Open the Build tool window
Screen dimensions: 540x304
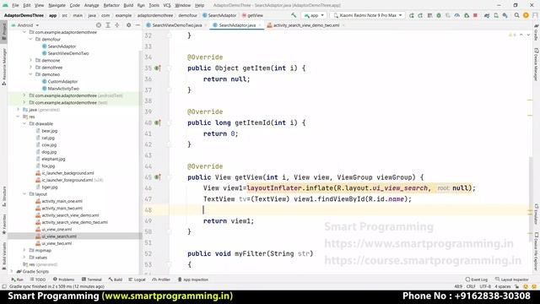click(116, 280)
